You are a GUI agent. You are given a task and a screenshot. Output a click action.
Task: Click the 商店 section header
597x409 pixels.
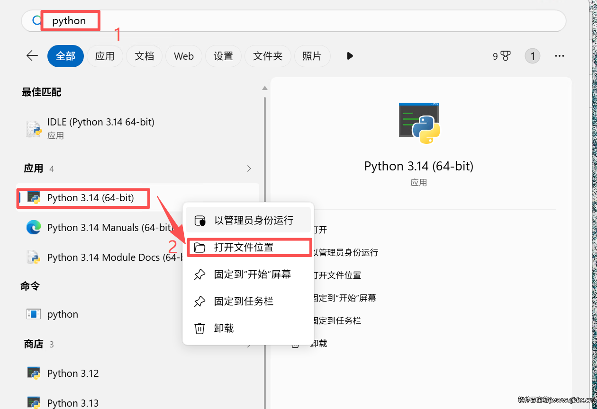point(33,344)
